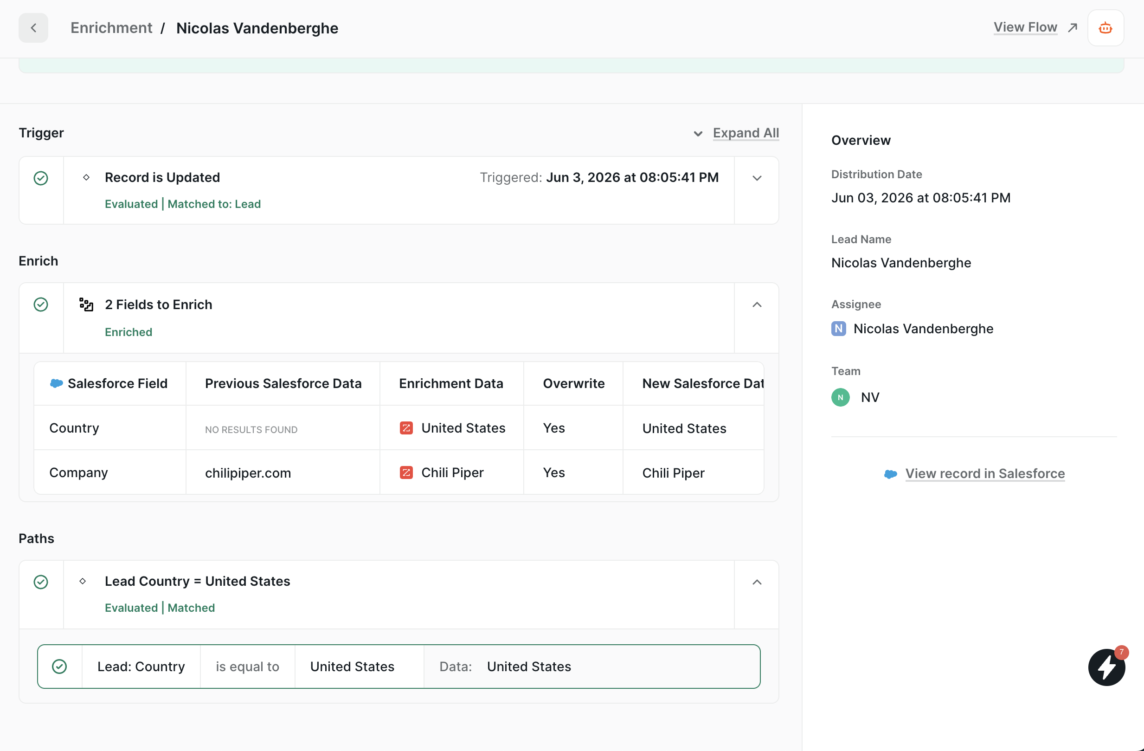Click the Expand All link
This screenshot has height=751, width=1144.
pyautogui.click(x=746, y=133)
